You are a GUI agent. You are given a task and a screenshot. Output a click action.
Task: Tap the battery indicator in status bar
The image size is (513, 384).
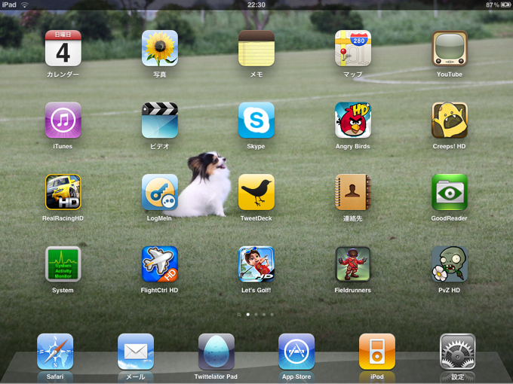[505, 5]
